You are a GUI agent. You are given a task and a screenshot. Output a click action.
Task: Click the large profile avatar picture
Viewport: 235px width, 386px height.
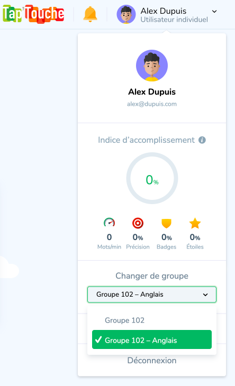(152, 66)
